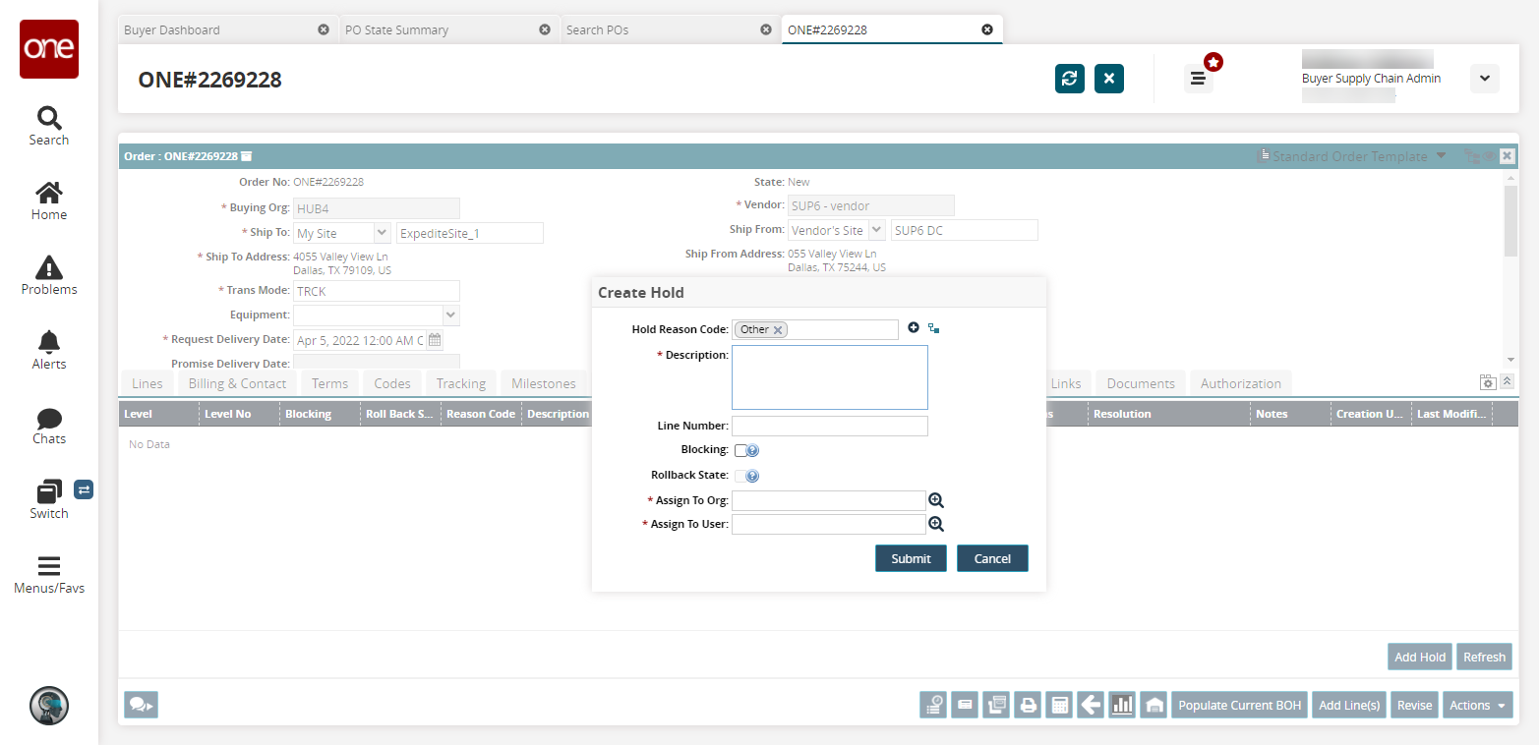The height and width of the screenshot is (745, 1539).
Task: Click the plus icon beside Hold Reason Code
Action: 914,328
